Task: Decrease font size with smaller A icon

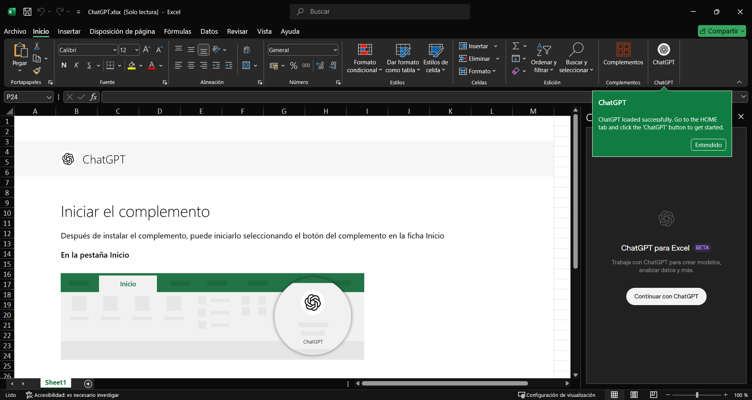Action: click(x=159, y=50)
